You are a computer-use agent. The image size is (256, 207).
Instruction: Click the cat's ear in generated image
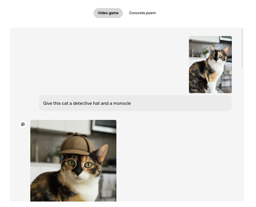(x=101, y=152)
